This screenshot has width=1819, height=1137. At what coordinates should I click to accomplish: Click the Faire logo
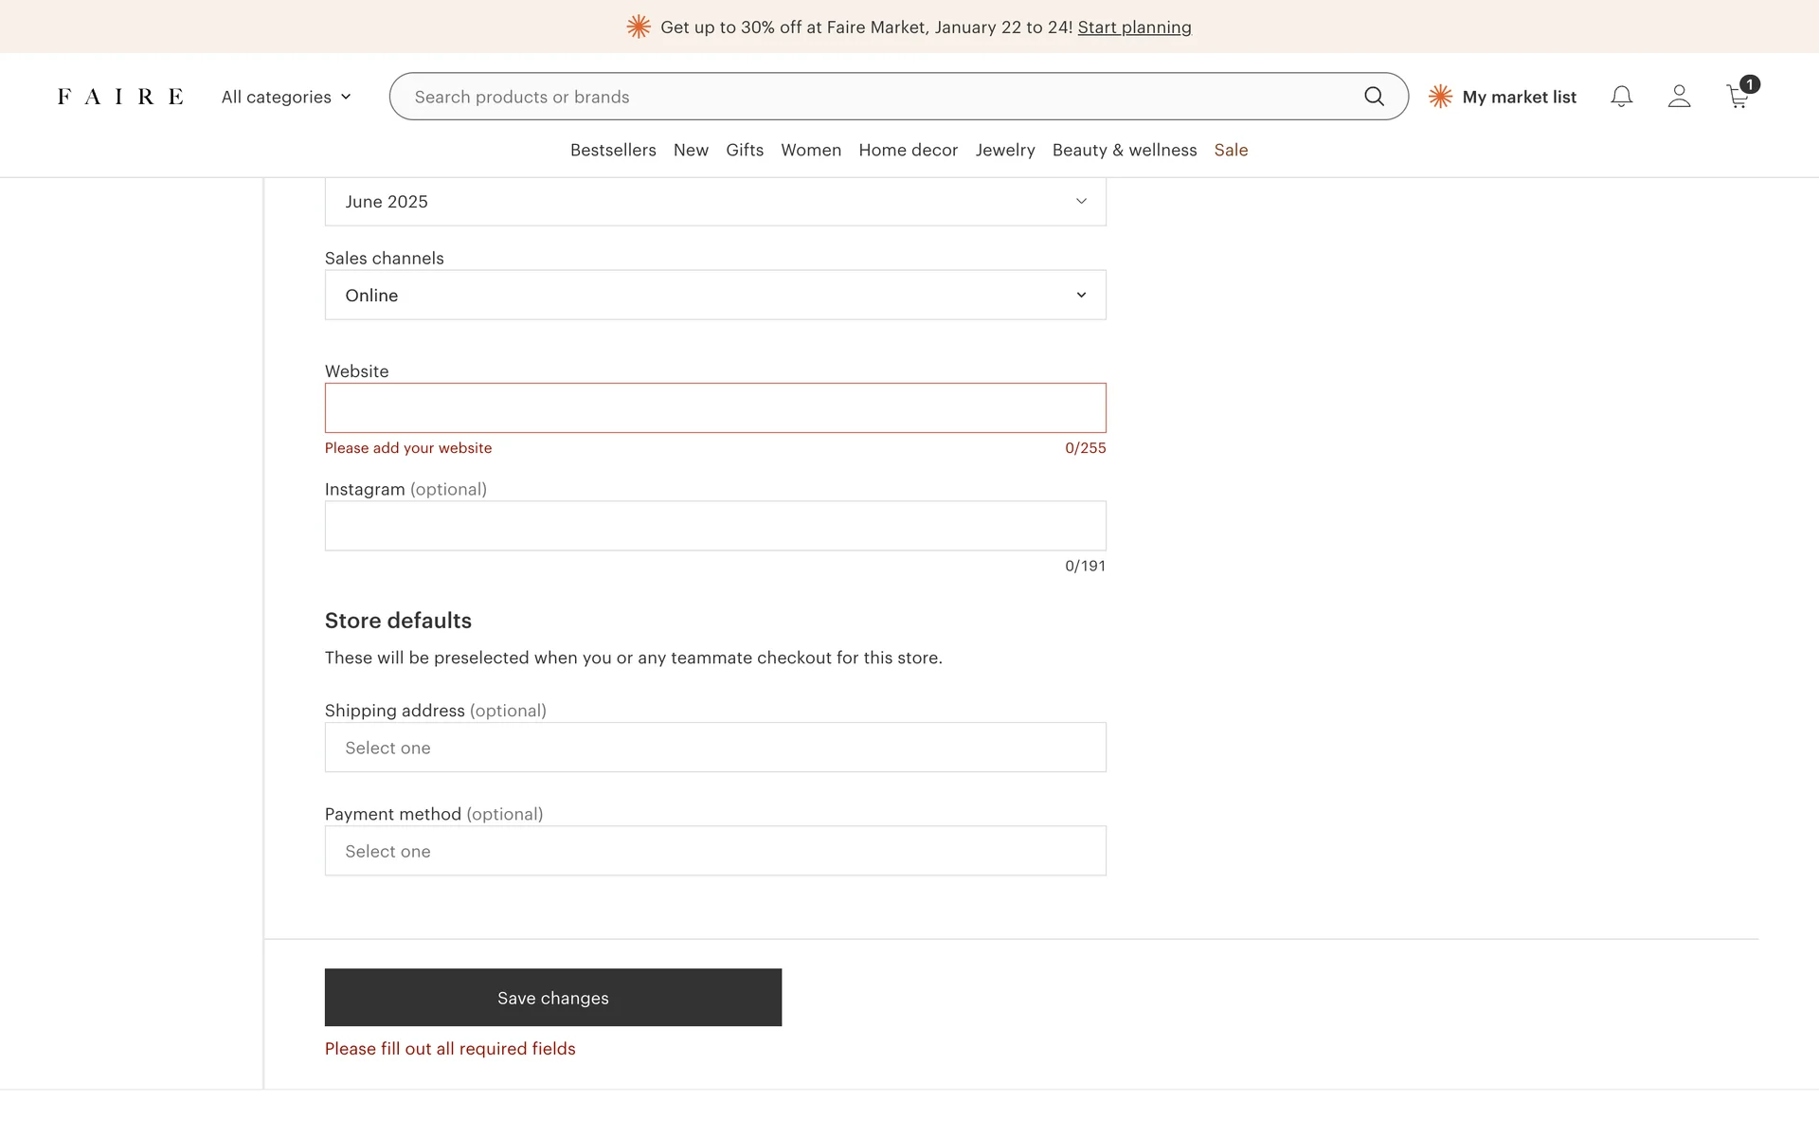click(x=120, y=97)
